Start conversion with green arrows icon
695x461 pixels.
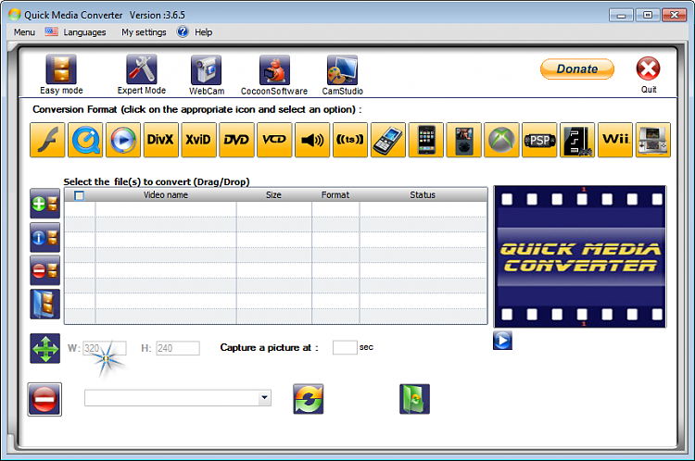click(x=308, y=399)
